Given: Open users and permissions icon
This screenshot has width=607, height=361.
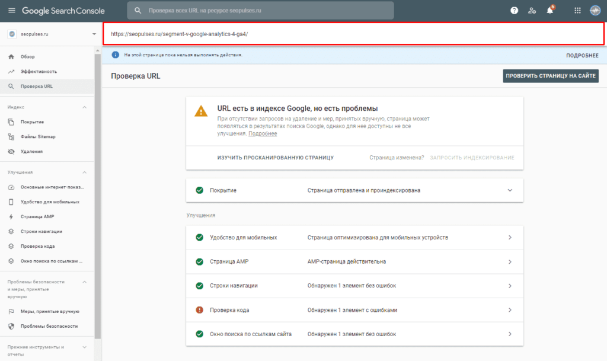Looking at the screenshot, I should [532, 11].
